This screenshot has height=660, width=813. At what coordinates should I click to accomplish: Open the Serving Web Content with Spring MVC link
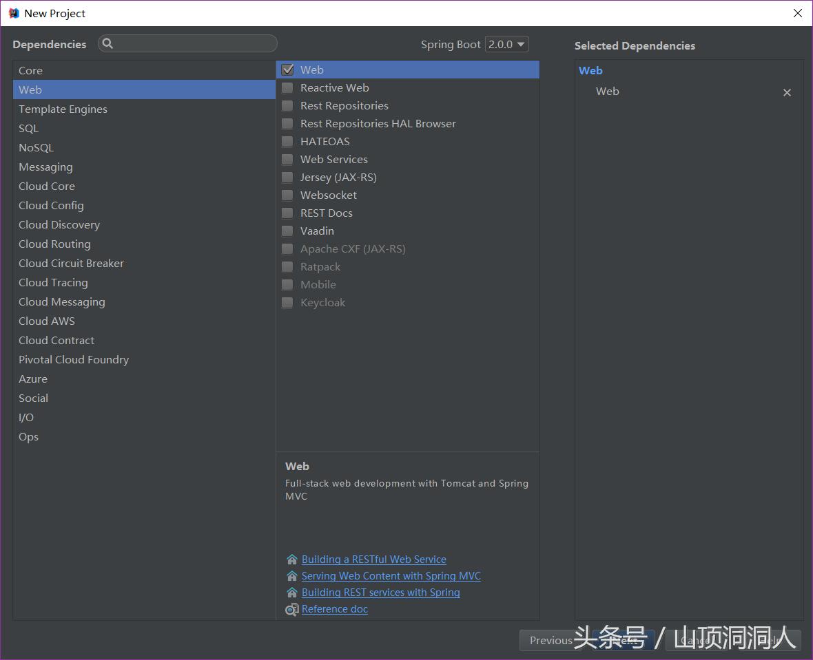(391, 576)
